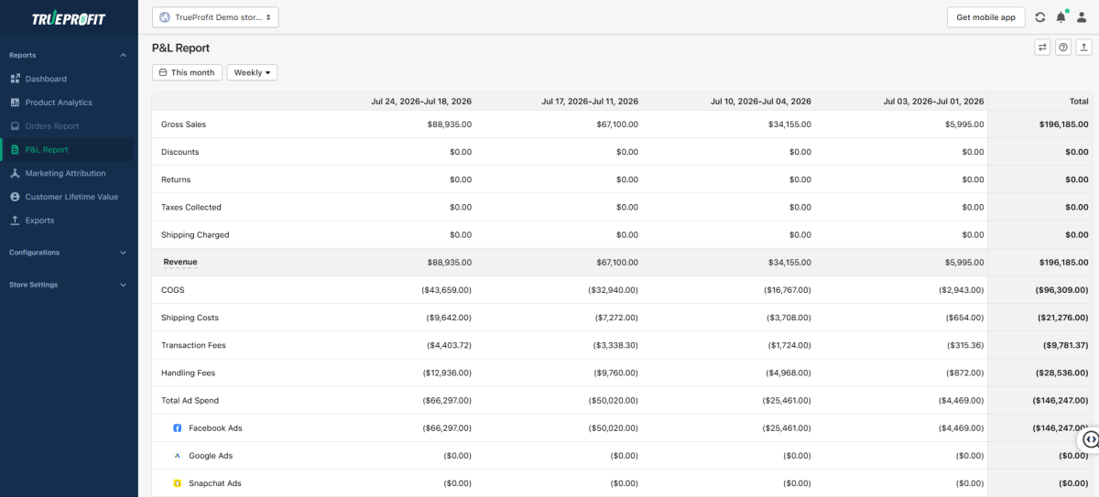Click the P&L Report sidebar icon
1099x497 pixels.
tap(16, 149)
